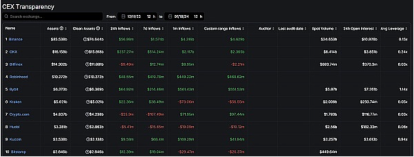Open the To date calendar icon
This screenshot has height=157, width=414.
(170, 17)
